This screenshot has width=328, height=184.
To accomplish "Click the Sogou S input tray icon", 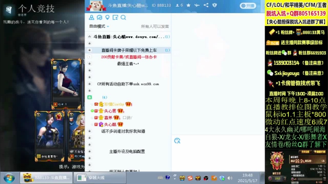I will click(x=190, y=178).
